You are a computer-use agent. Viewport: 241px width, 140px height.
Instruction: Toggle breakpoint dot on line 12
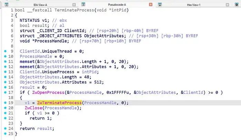click(5, 67)
